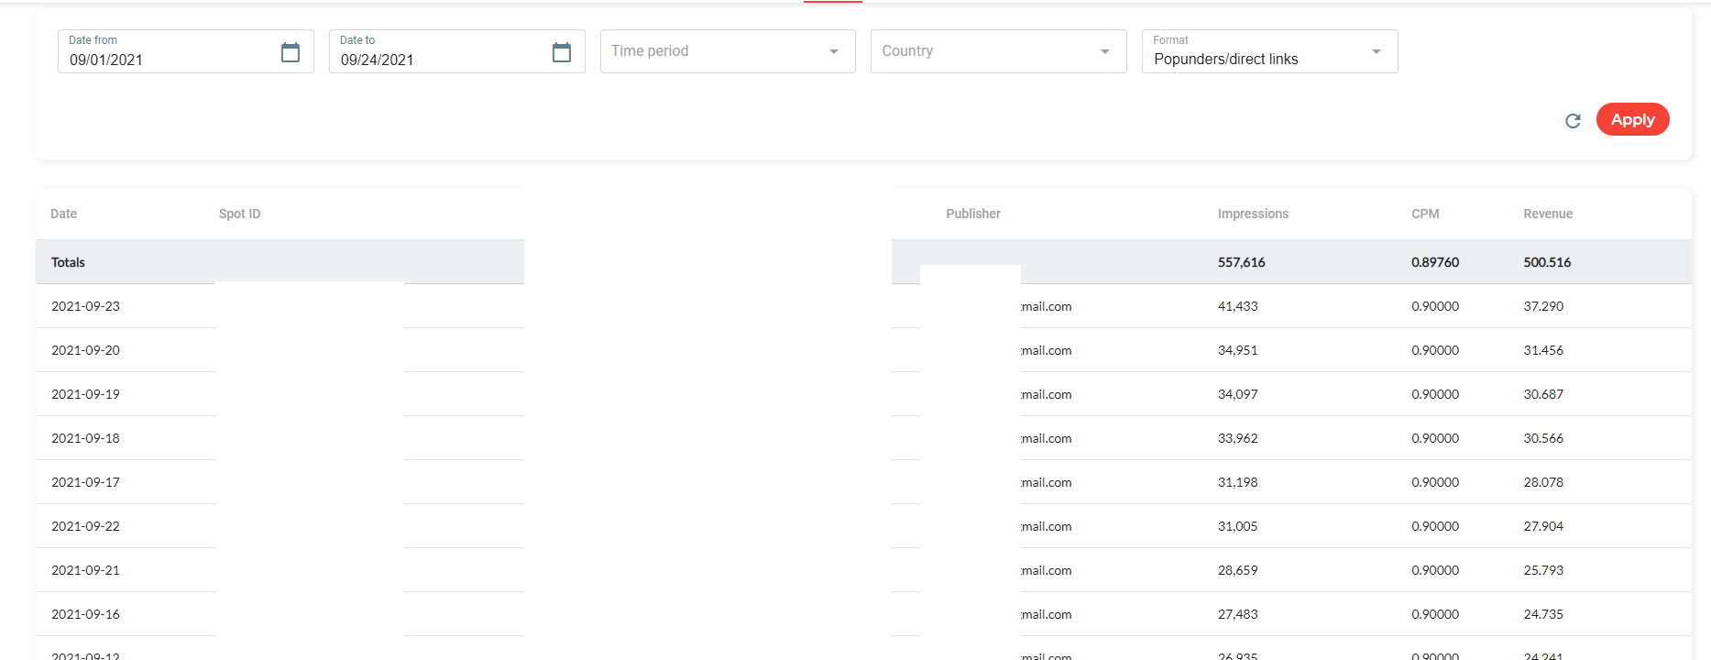Open the Date from calendar picker icon
This screenshot has height=660, width=1711.
(x=290, y=52)
